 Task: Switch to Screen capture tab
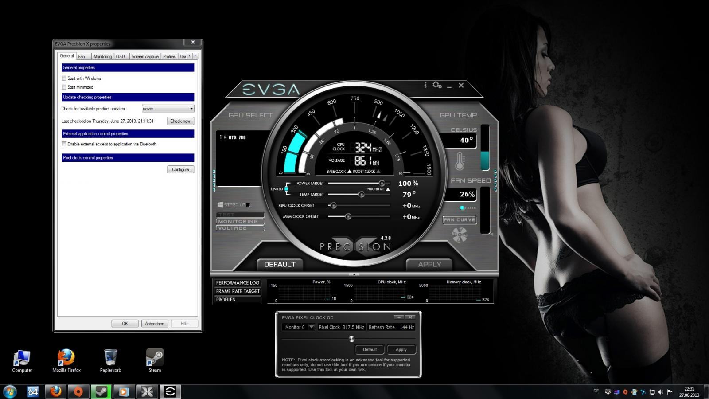145,56
